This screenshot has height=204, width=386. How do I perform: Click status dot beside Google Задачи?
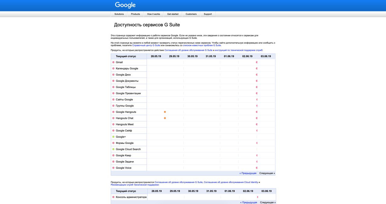(113, 162)
